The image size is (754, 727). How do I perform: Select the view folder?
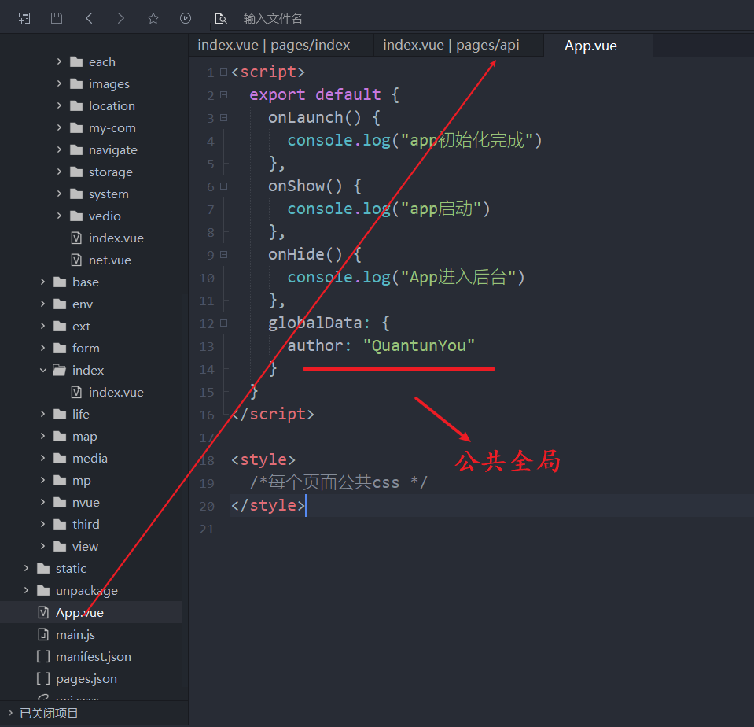(x=85, y=547)
